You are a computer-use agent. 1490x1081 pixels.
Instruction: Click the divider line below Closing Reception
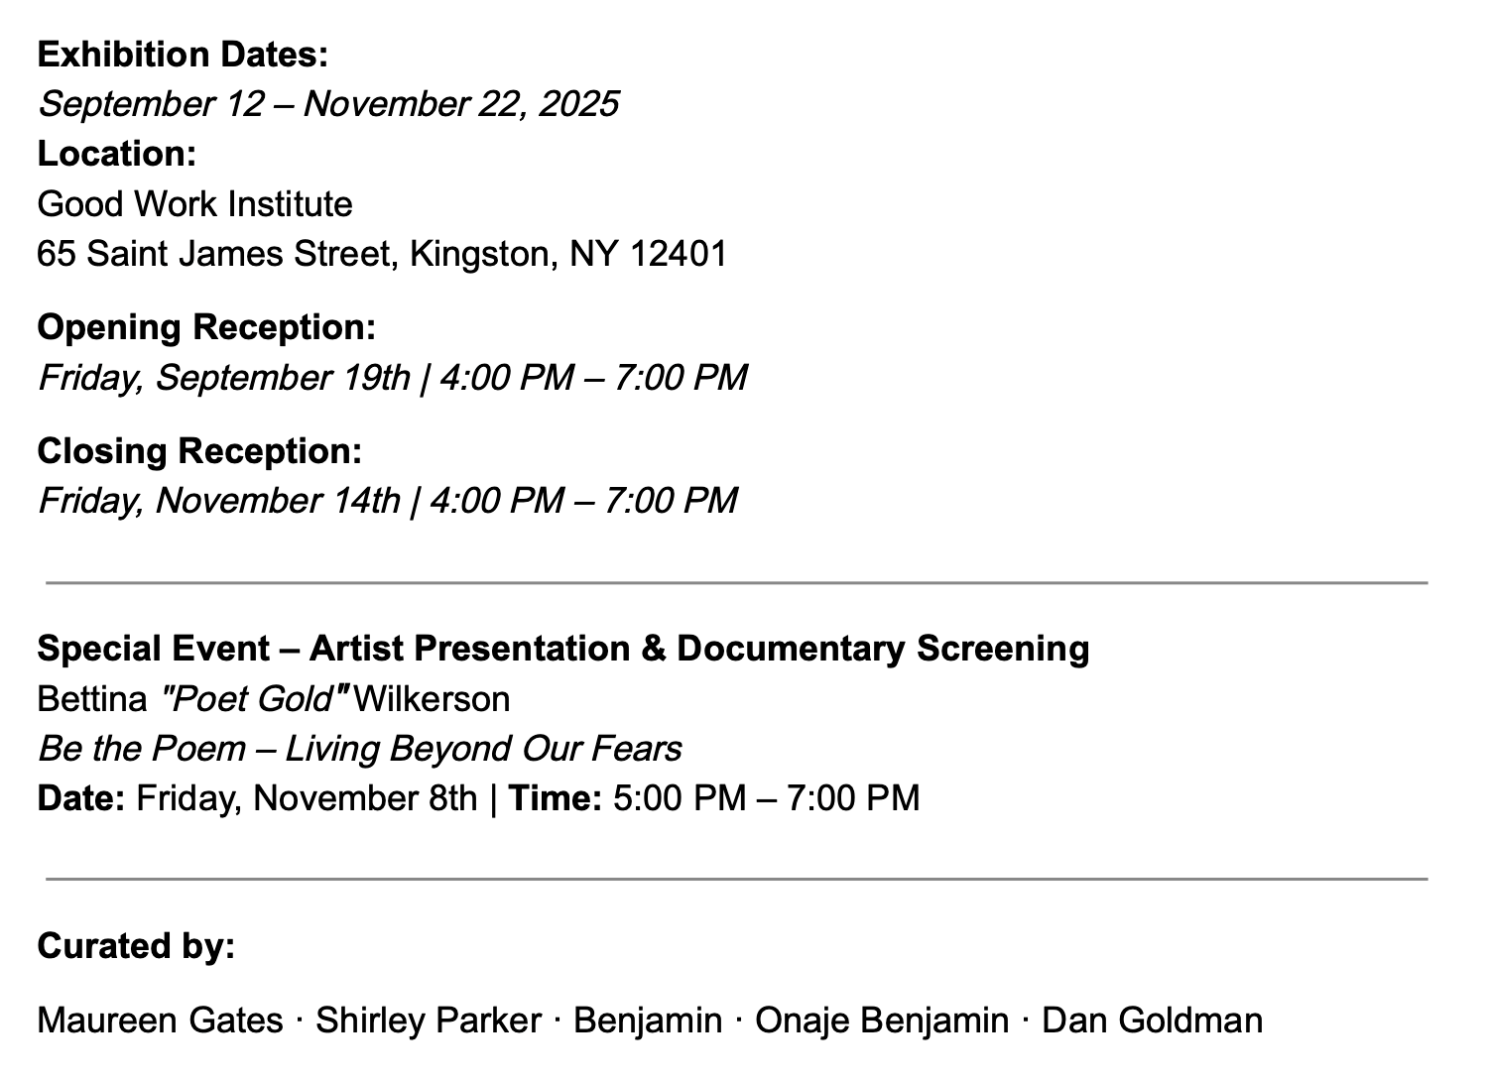(736, 583)
